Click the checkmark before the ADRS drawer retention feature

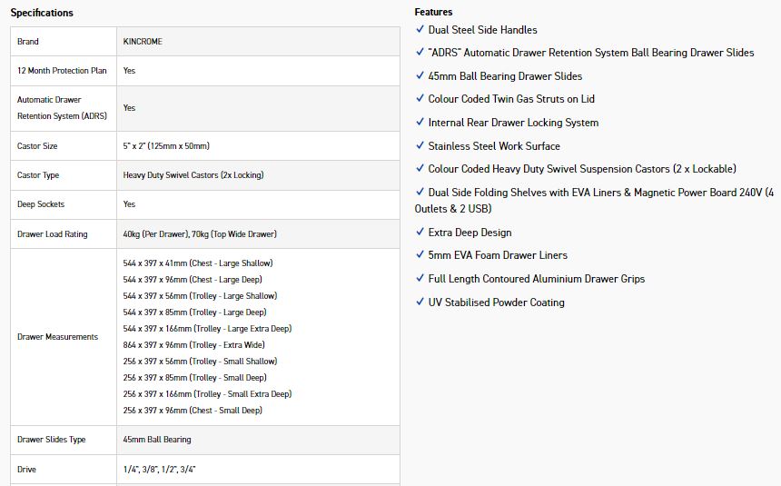(420, 53)
